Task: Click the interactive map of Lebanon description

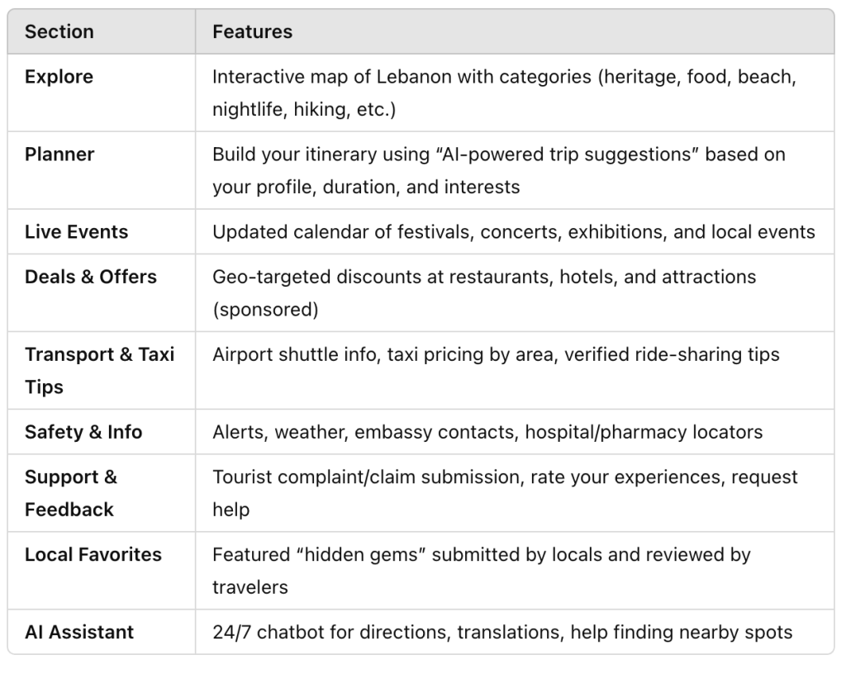Action: coord(506,93)
